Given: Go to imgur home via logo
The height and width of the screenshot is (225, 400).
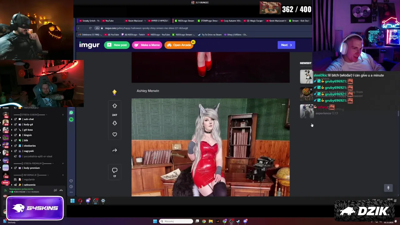Looking at the screenshot, I should pos(89,45).
